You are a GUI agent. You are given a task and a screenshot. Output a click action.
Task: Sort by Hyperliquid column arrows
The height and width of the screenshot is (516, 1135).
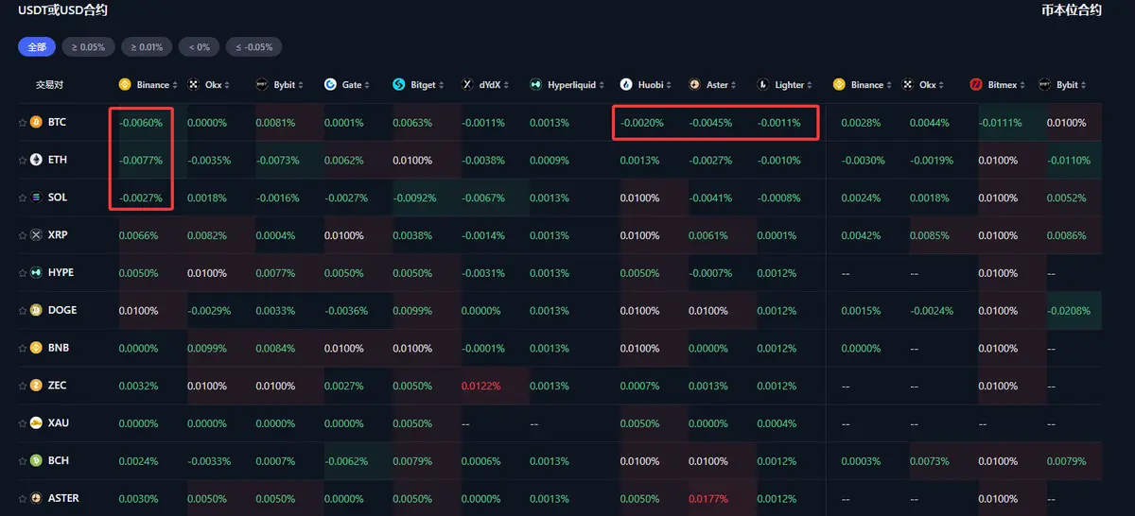603,85
